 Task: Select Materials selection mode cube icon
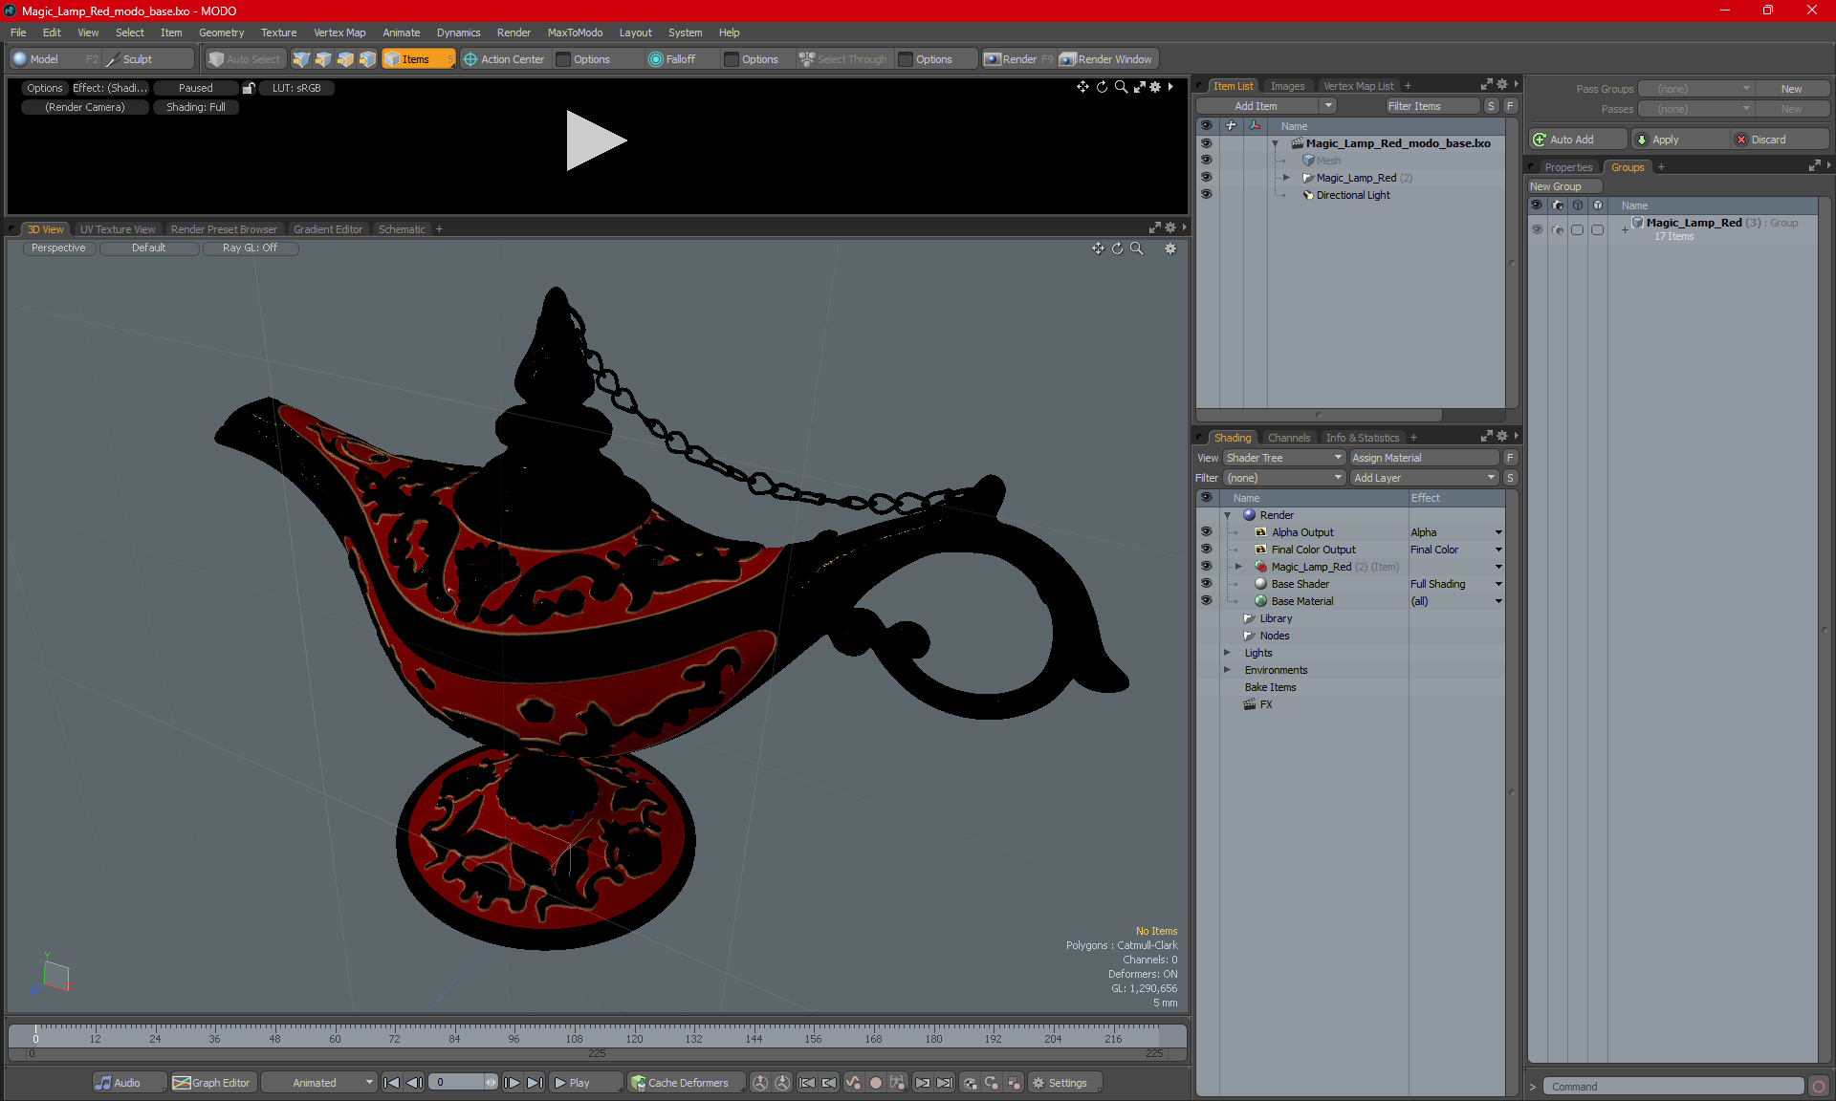(x=367, y=59)
